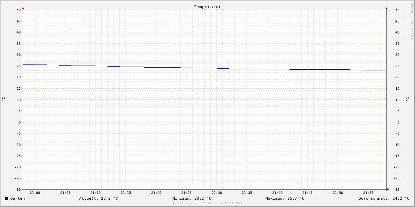Click the 21:30 time axis label

click(x=217, y=193)
